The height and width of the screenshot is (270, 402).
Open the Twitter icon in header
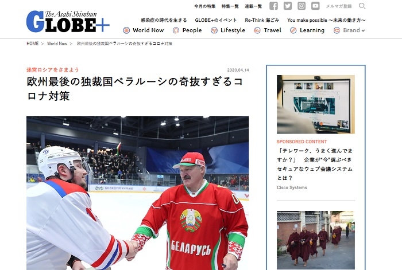287,6
